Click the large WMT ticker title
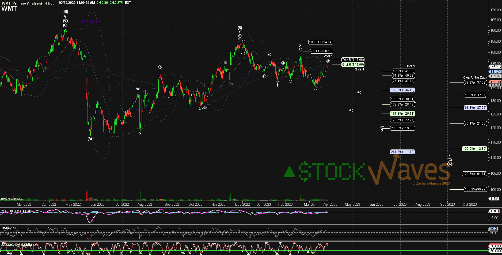The image size is (502, 255). 9,9
